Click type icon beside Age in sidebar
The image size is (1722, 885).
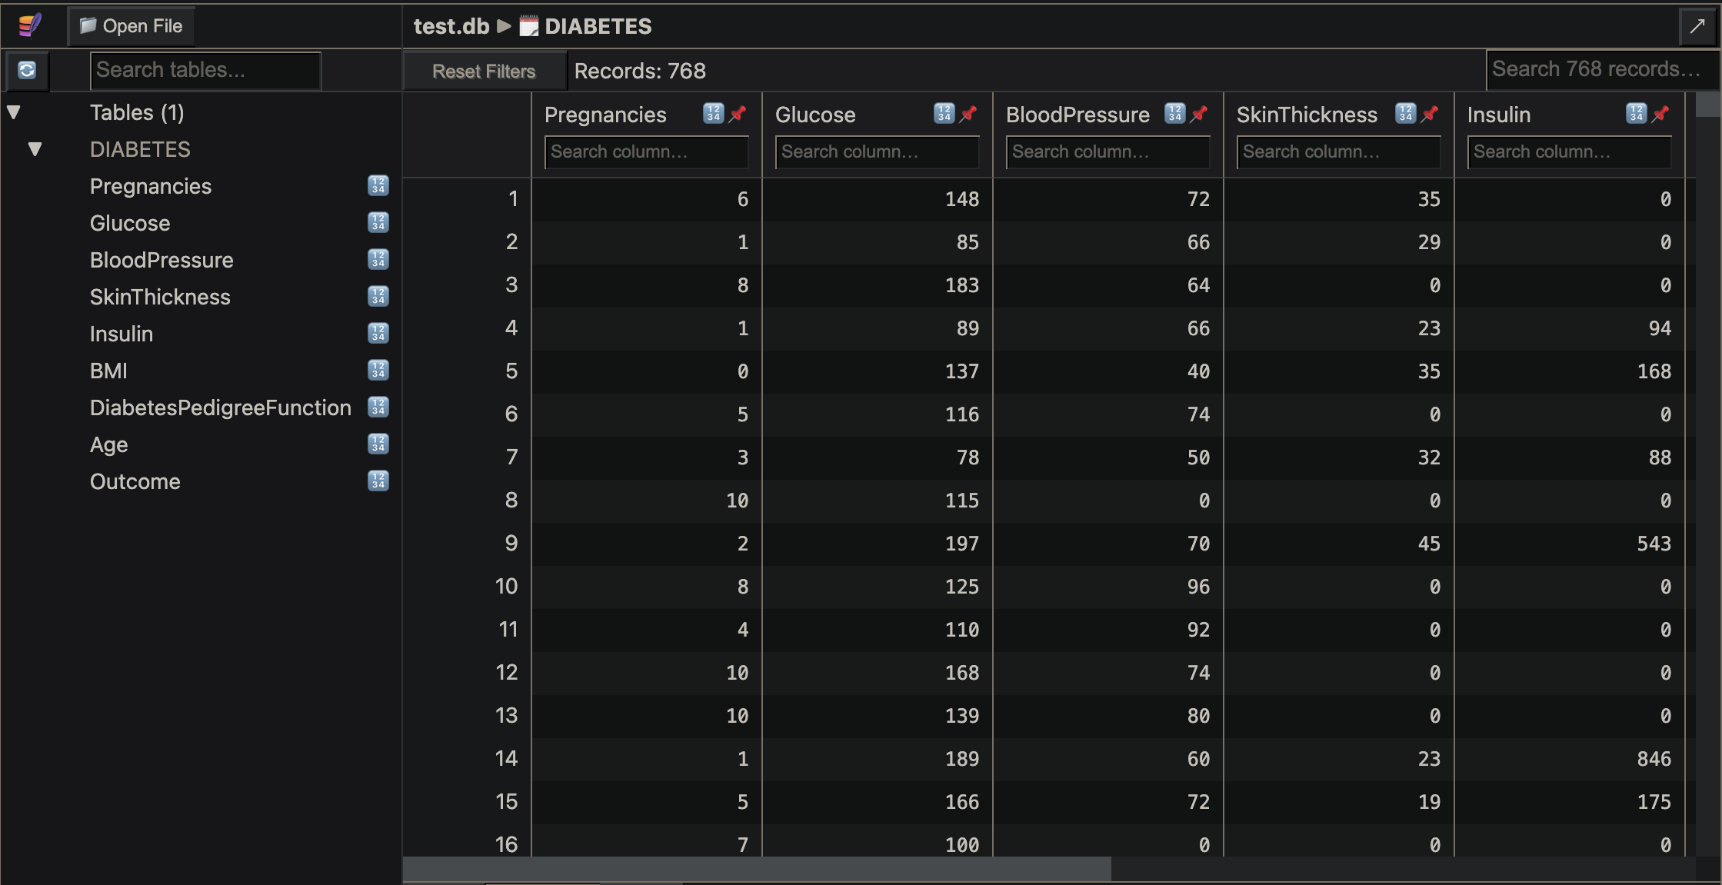coord(378,444)
